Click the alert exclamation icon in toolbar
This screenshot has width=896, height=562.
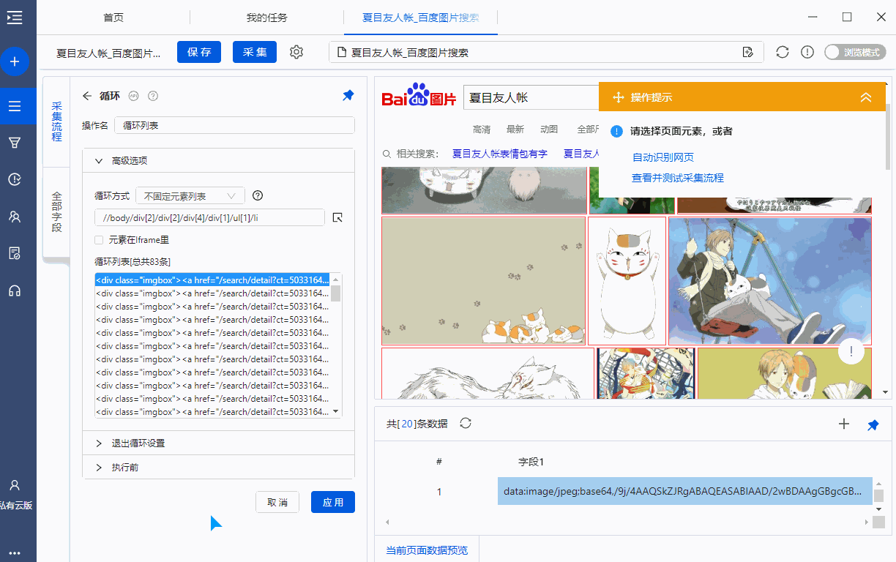807,52
